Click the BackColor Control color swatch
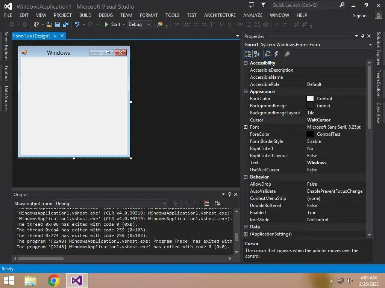Screen dimensions: 385x288 coord(310,99)
